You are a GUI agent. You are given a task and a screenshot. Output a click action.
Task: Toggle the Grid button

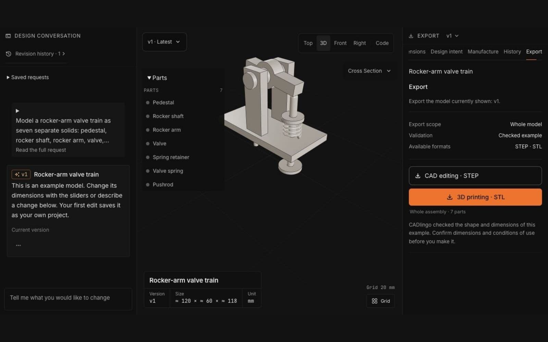(381, 301)
